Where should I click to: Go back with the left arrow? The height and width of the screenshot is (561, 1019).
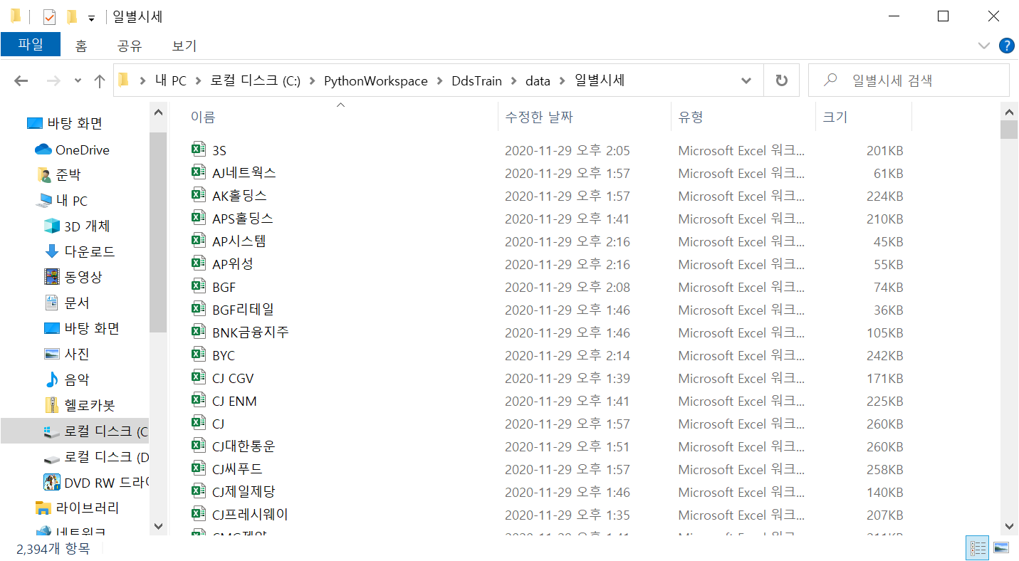click(x=21, y=81)
